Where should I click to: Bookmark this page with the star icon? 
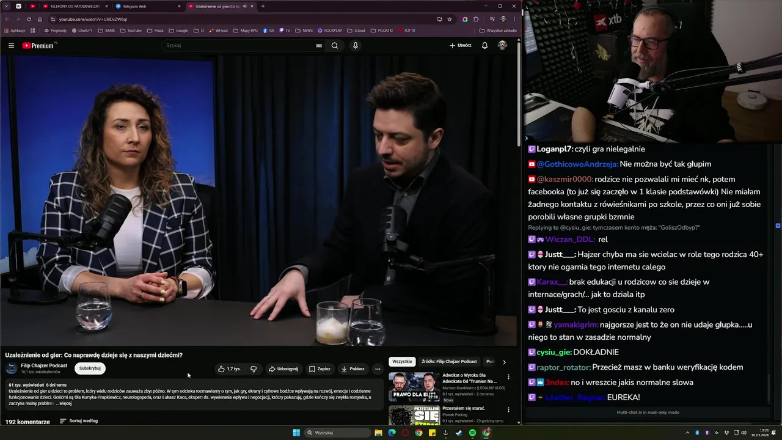coord(450,19)
